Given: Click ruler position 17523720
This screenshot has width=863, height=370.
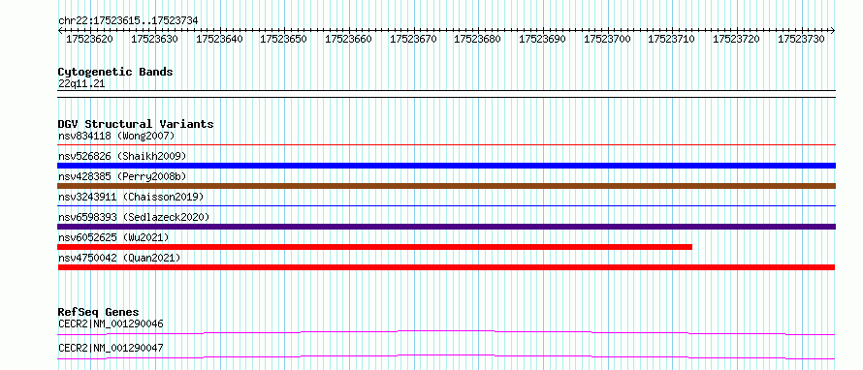Looking at the screenshot, I should [736, 39].
